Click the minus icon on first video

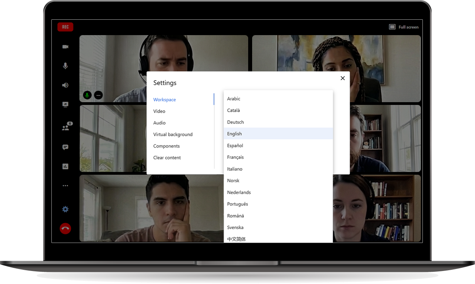point(98,95)
